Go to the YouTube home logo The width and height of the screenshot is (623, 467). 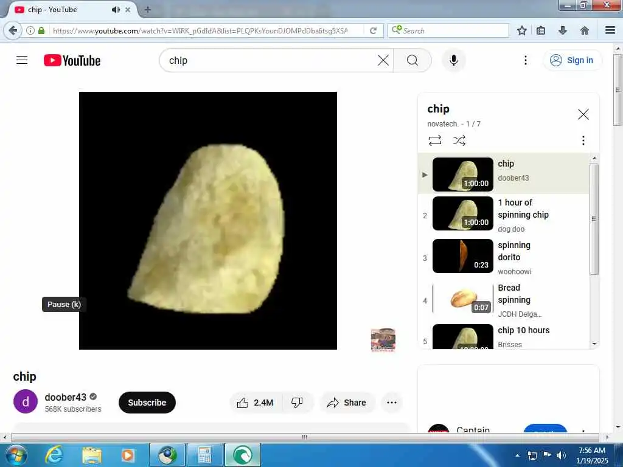tap(72, 60)
